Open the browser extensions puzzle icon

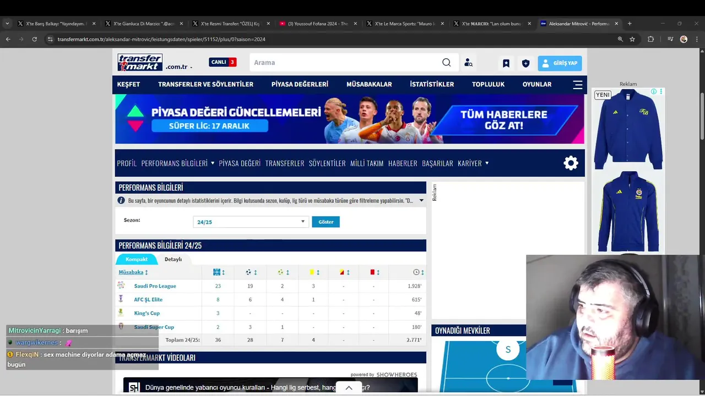[650, 39]
